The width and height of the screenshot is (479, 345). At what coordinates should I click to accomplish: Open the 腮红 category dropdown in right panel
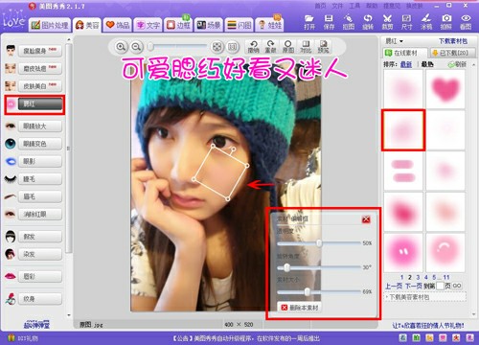point(395,41)
